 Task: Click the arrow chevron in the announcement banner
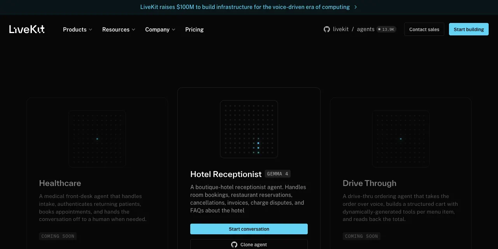pos(356,7)
